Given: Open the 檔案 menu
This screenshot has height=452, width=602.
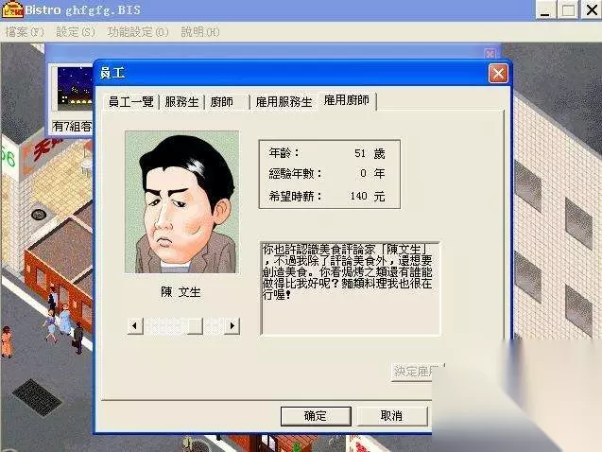Looking at the screenshot, I should tap(25, 32).
